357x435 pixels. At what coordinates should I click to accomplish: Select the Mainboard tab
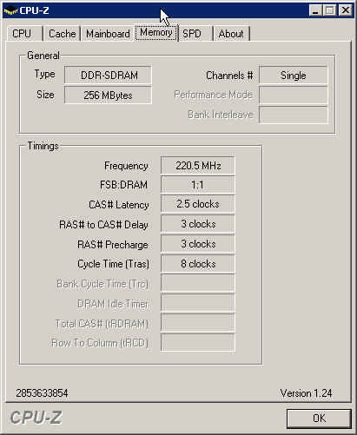108,34
